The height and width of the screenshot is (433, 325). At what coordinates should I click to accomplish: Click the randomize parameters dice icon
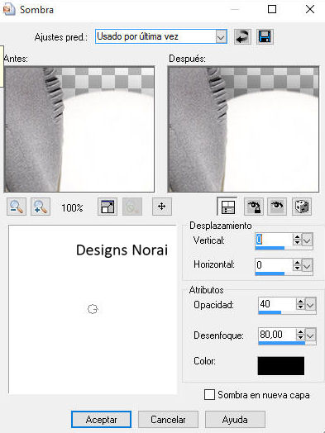coord(302,207)
